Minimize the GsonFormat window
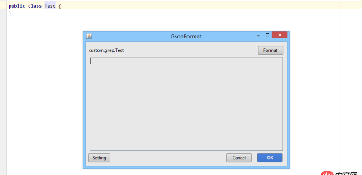Screen dimensions: 362x175 [x=258, y=36]
